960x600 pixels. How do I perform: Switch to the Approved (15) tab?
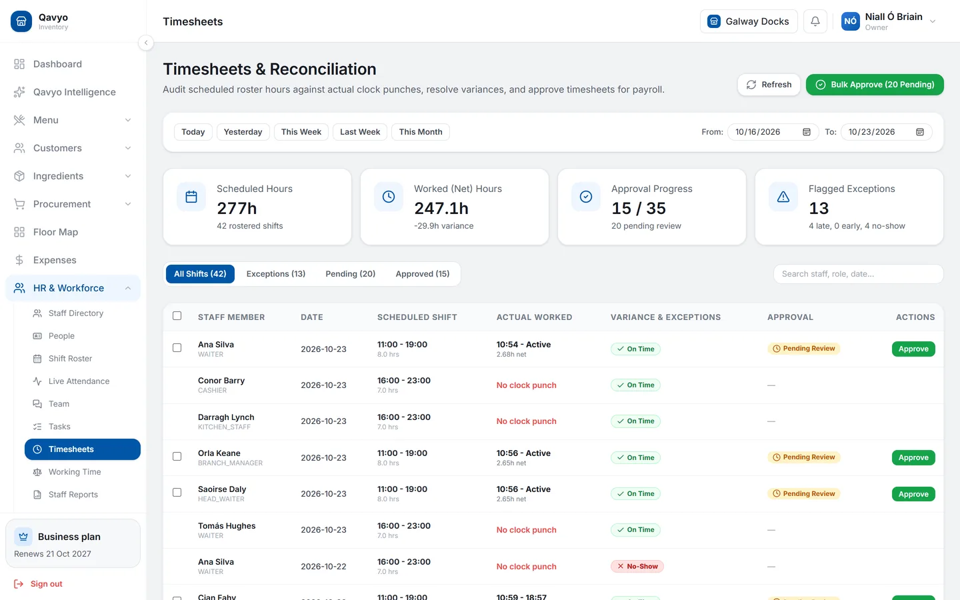tap(423, 274)
